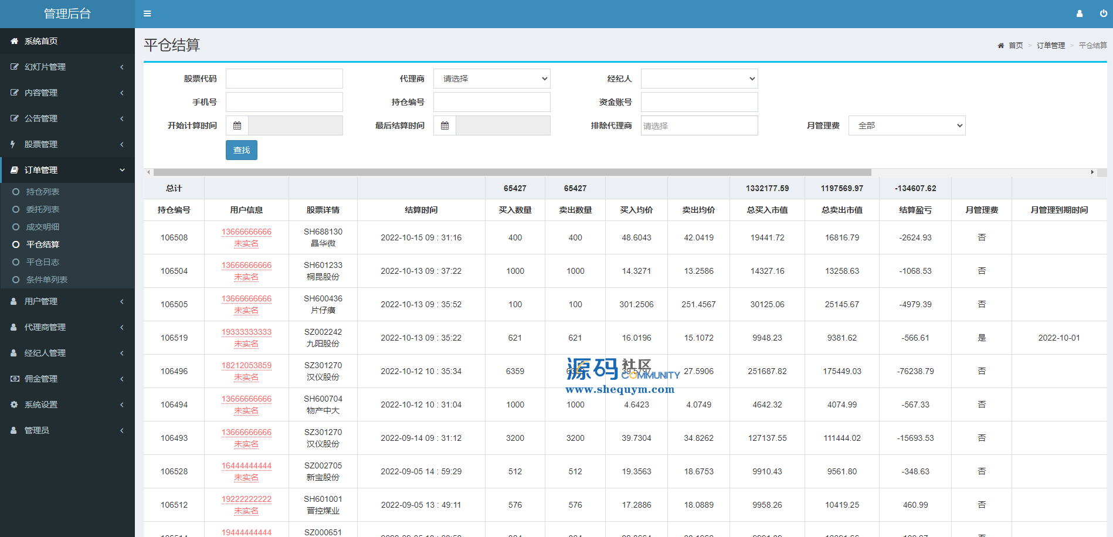Select 委托列表 circle item in submenu
The height and width of the screenshot is (537, 1113).
click(16, 209)
